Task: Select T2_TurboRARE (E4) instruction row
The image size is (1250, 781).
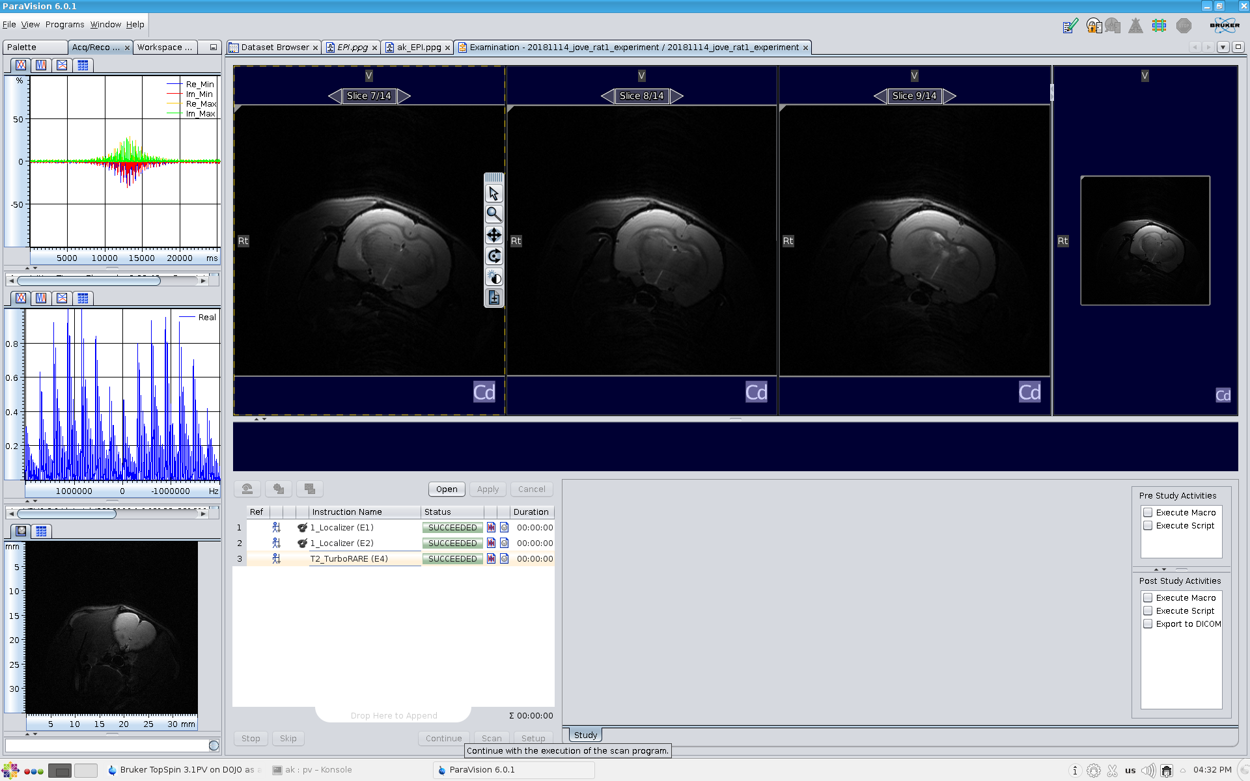Action: (349, 558)
